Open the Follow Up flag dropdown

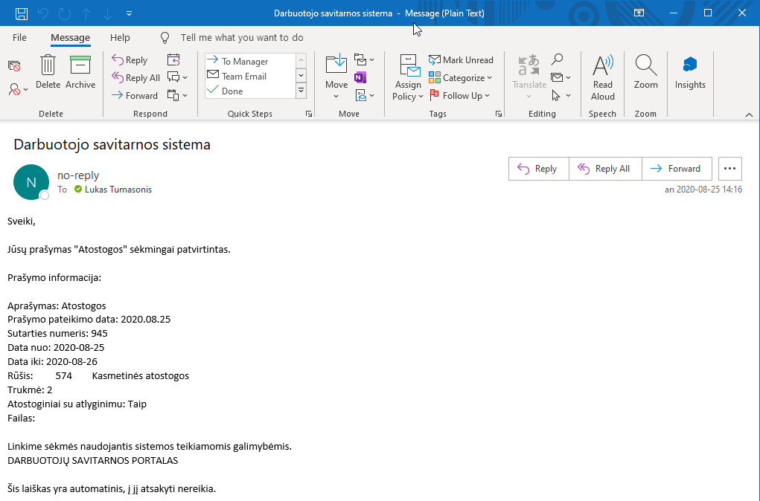click(461, 96)
